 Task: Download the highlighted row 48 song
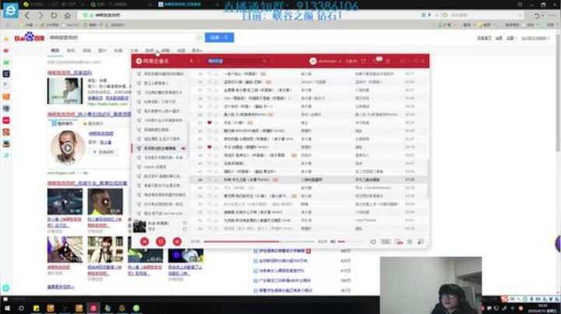pyautogui.click(x=216, y=180)
